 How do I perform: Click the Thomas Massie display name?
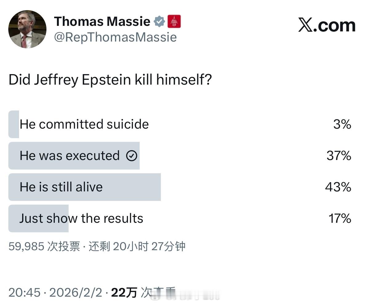click(102, 21)
